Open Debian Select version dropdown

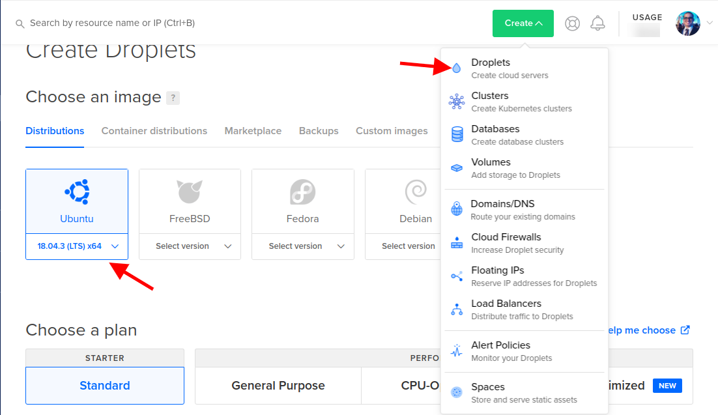[x=403, y=246]
